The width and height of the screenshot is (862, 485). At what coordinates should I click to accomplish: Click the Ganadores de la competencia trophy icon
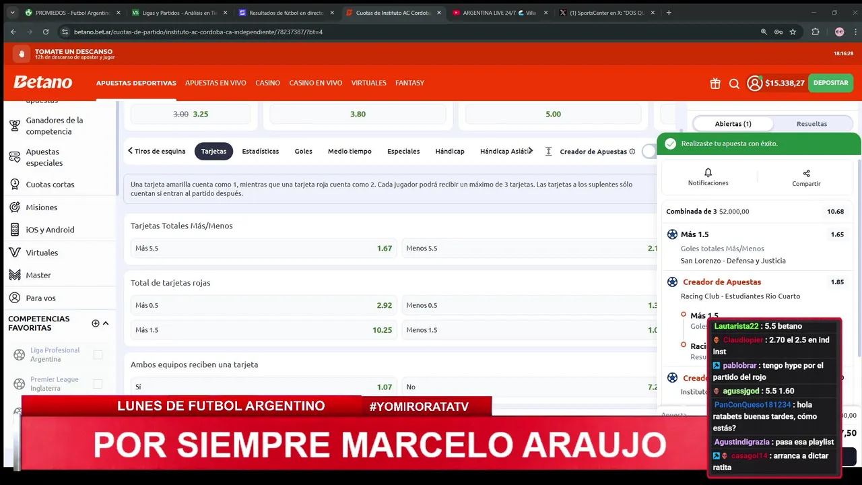coord(15,126)
